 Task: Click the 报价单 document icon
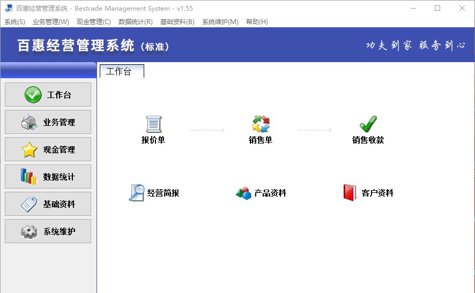click(153, 124)
